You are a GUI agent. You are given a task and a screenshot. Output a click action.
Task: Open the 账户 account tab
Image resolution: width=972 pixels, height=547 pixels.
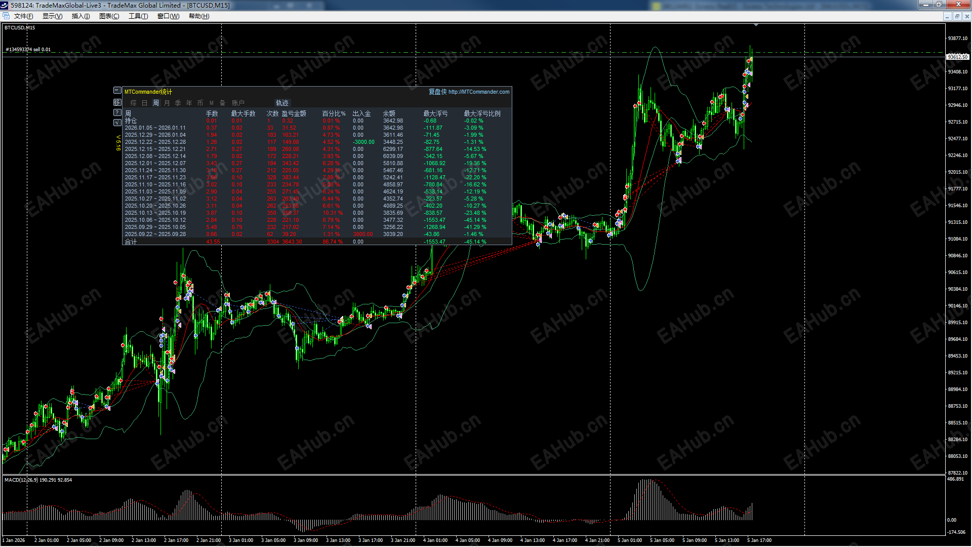pos(238,103)
